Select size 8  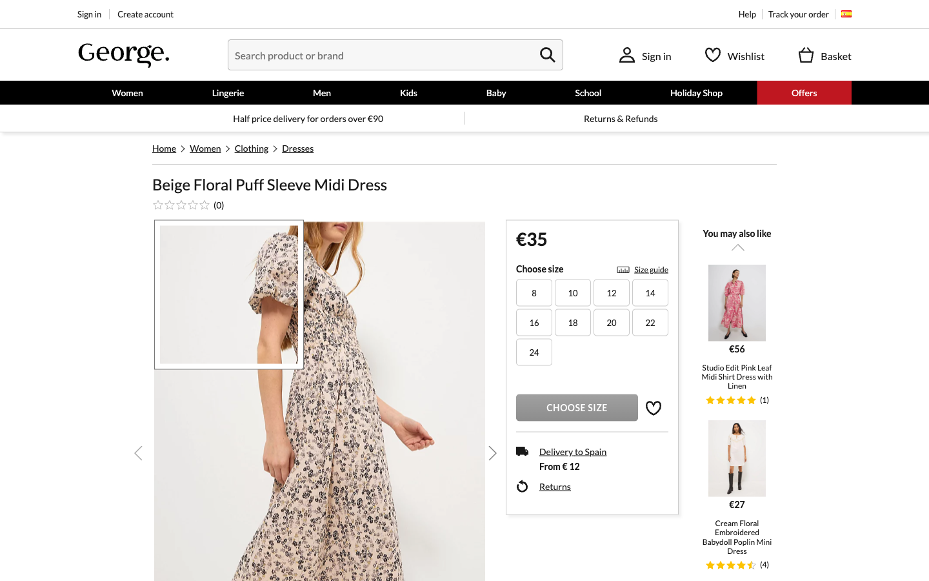[534, 293]
